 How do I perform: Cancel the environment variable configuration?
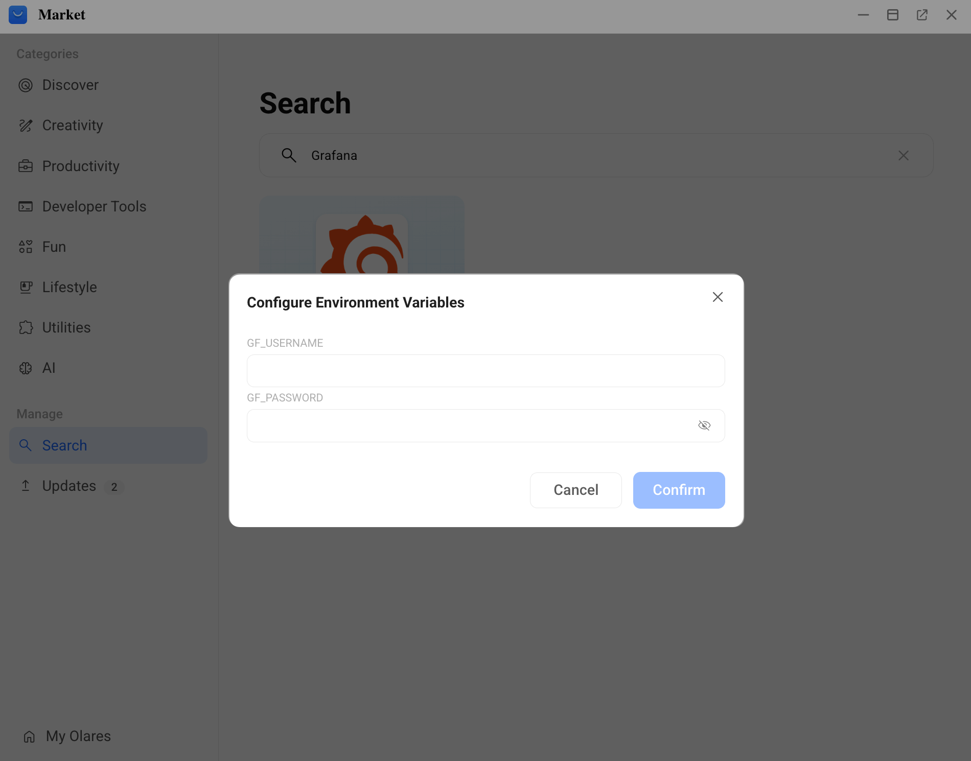click(x=575, y=490)
